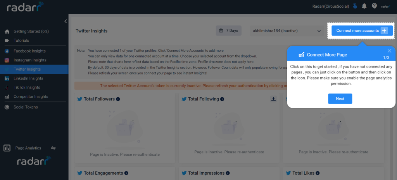Click the chart icon beside Competitor Insights

point(7,97)
